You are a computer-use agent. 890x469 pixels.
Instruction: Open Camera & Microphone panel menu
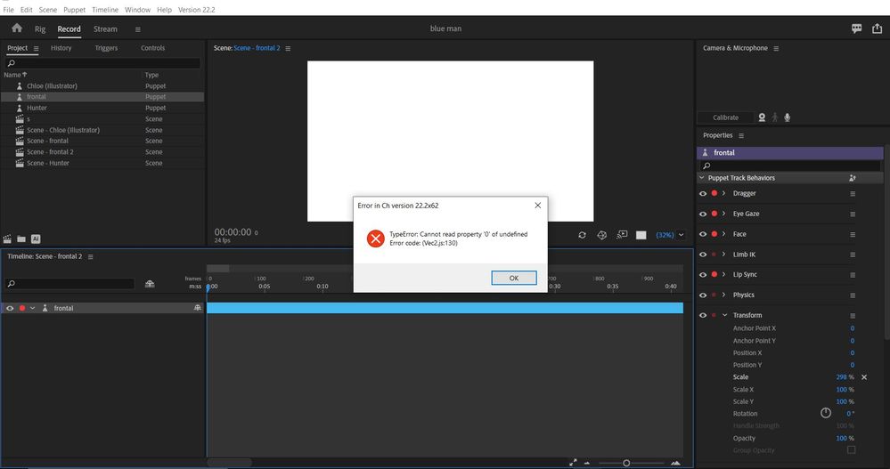coord(776,49)
